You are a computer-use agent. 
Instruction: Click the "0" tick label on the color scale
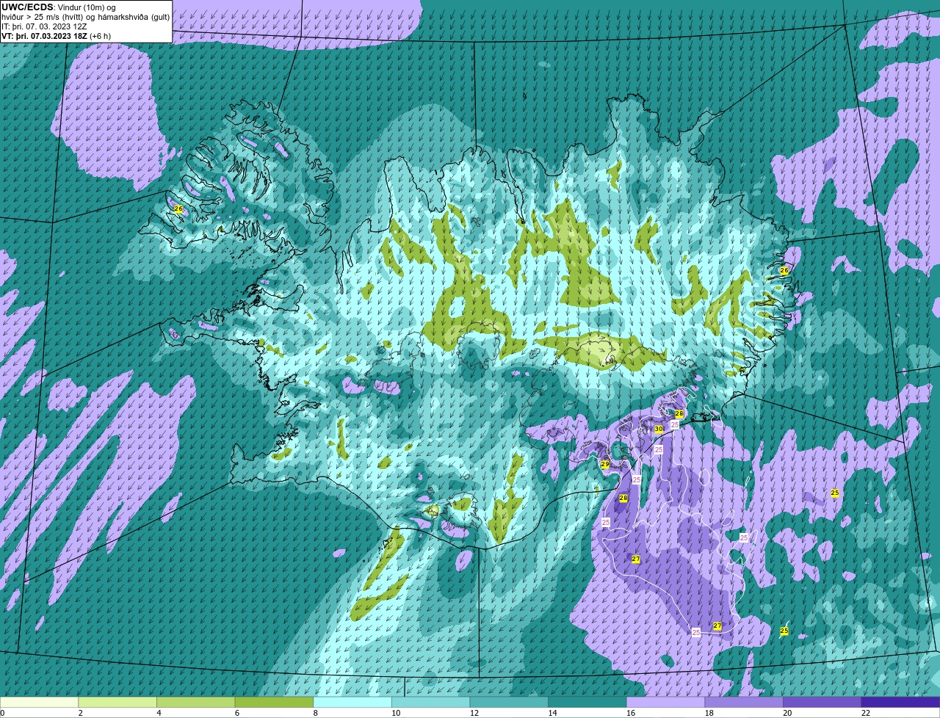click(3, 713)
